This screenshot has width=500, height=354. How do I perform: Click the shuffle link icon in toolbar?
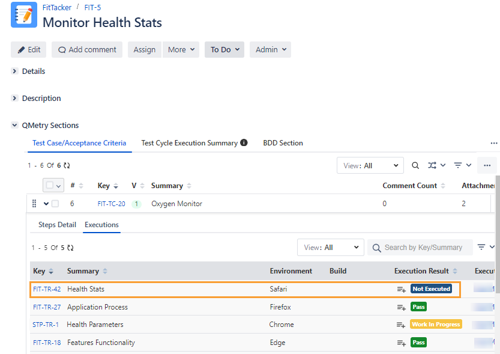[432, 165]
